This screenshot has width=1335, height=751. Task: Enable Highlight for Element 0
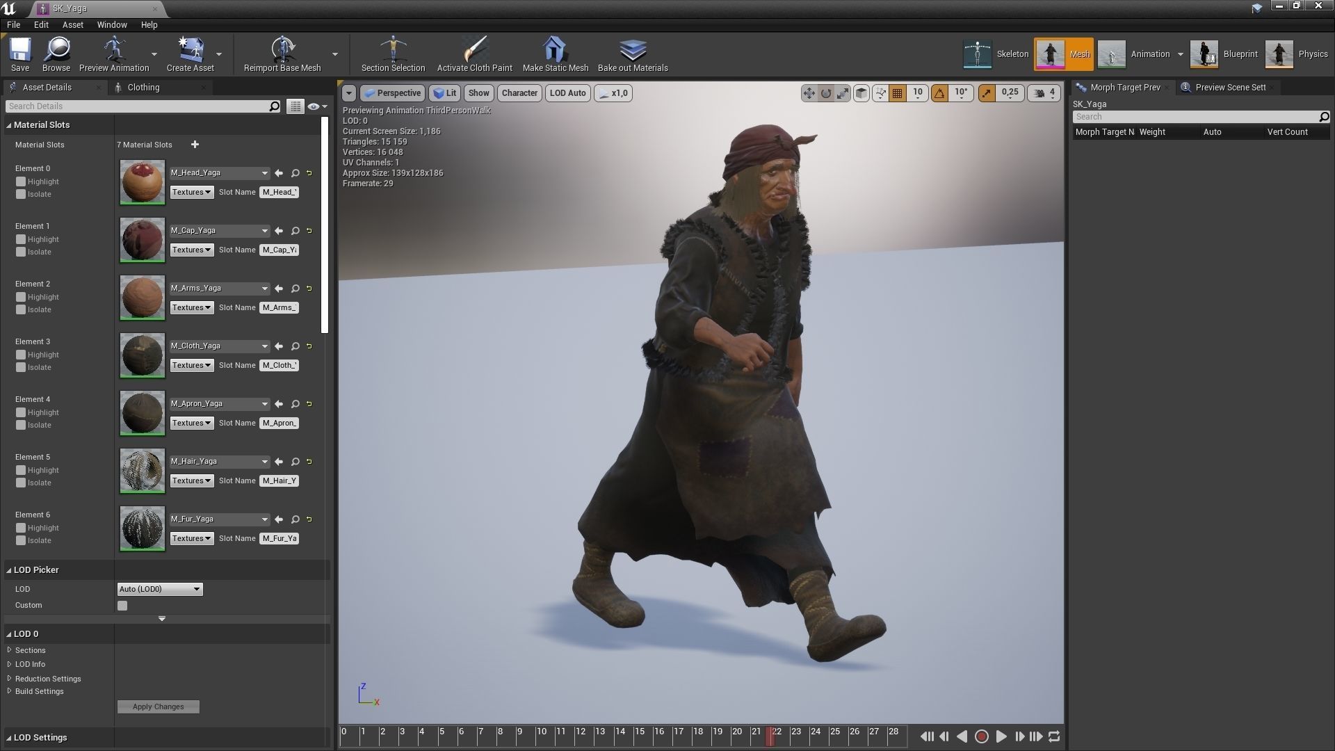[x=21, y=181]
